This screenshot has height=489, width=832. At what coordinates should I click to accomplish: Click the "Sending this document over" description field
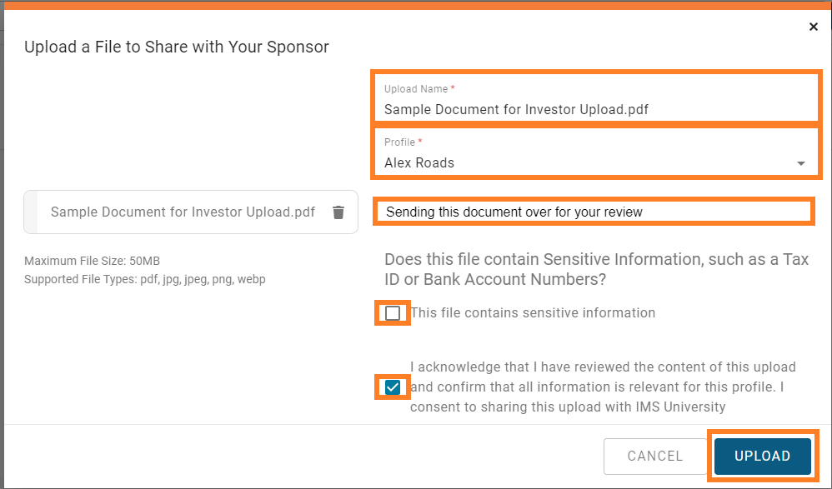pos(594,212)
